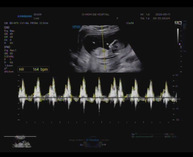Click the blue label at top-left of 2D image

[76, 27]
